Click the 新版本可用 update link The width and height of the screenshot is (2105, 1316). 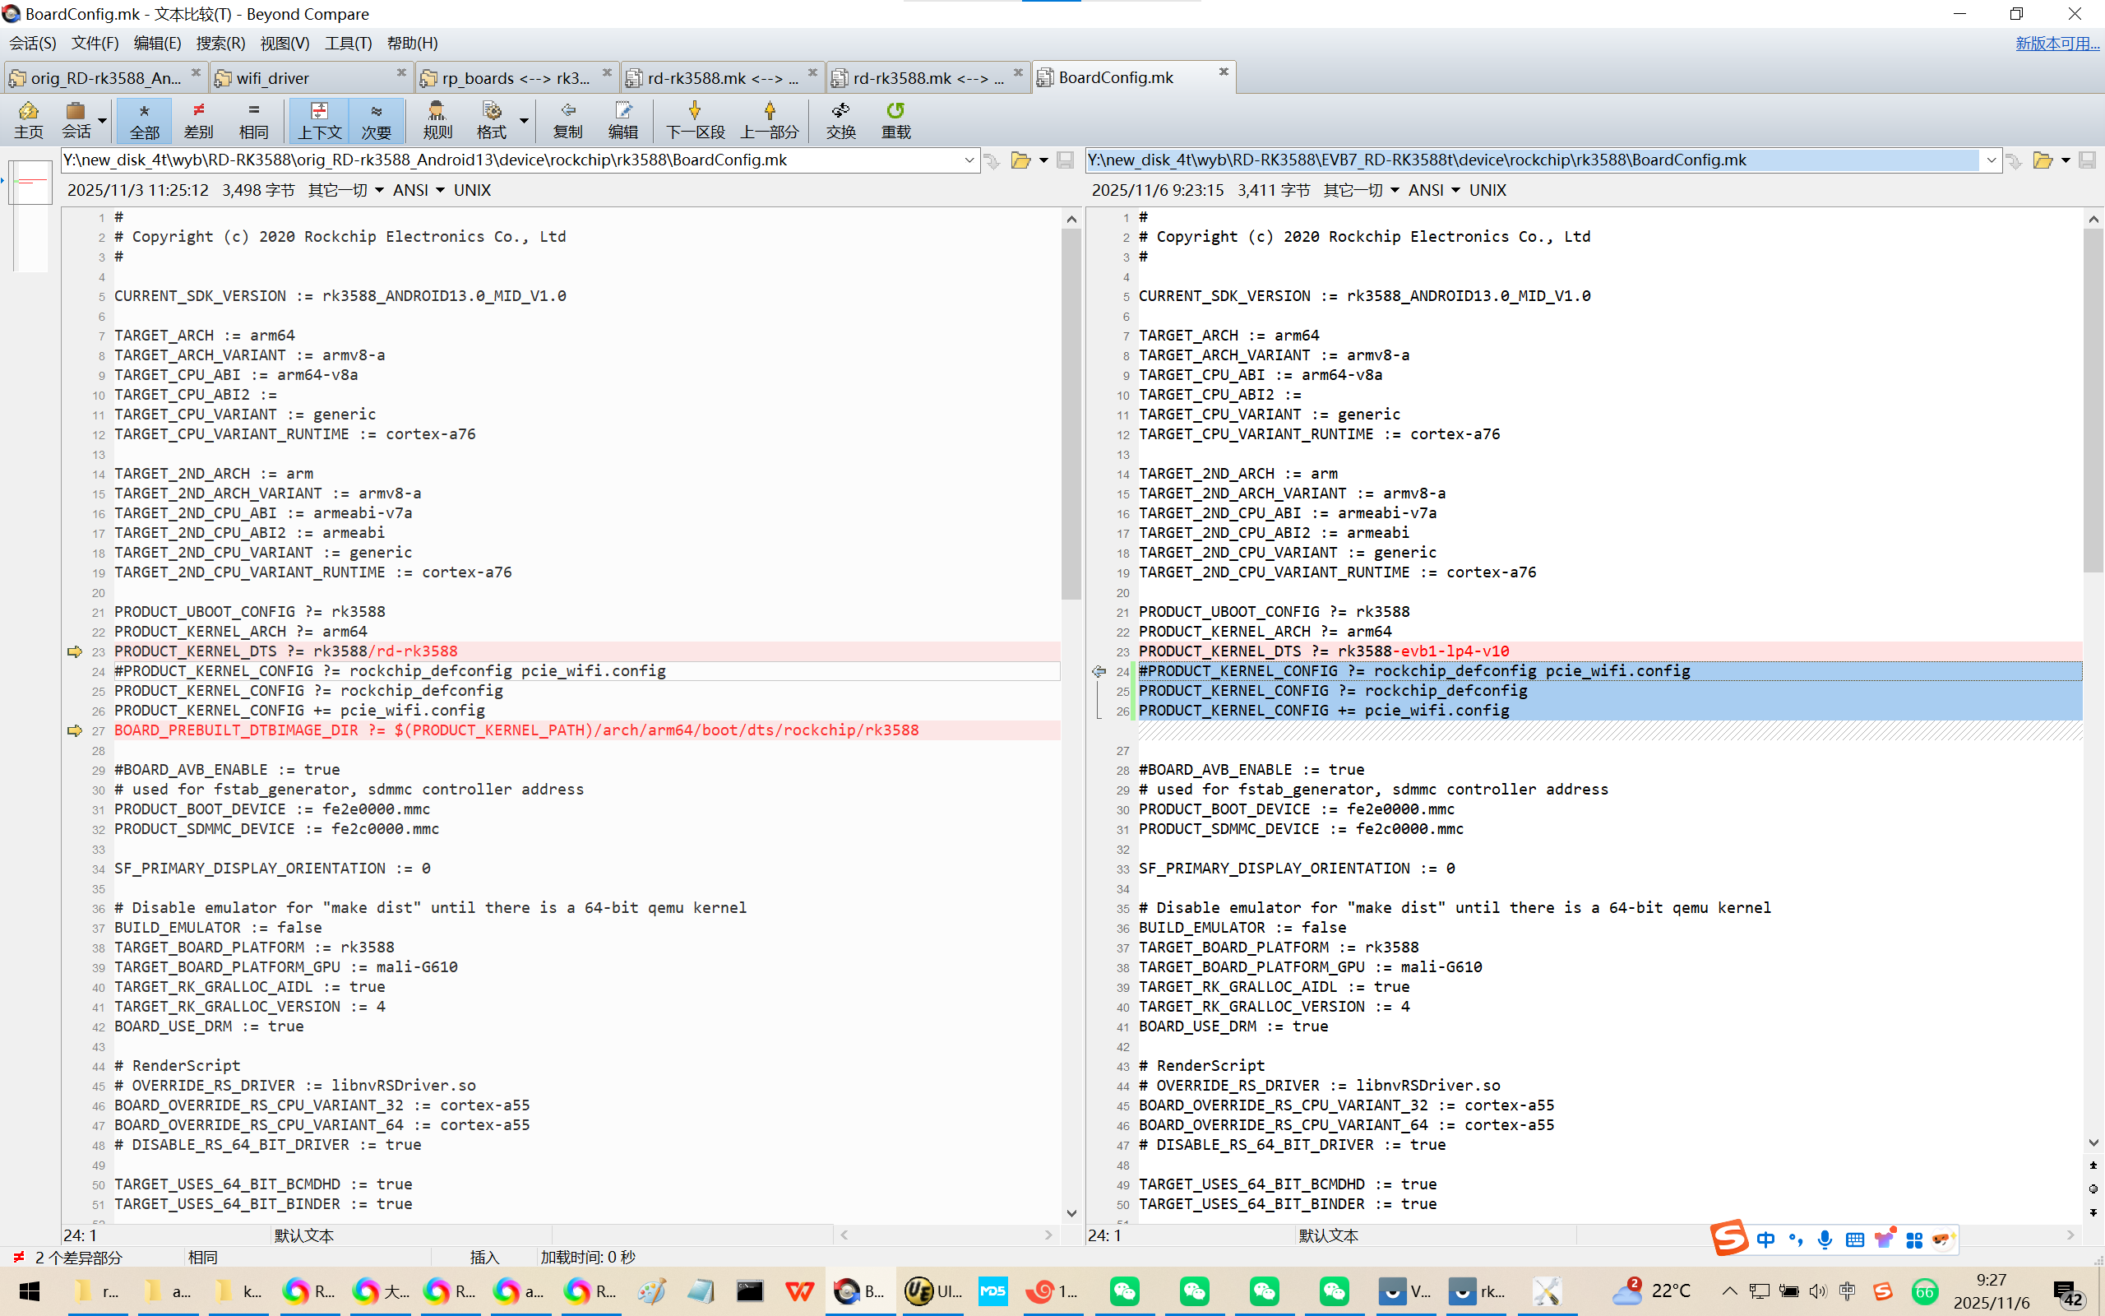[2056, 43]
